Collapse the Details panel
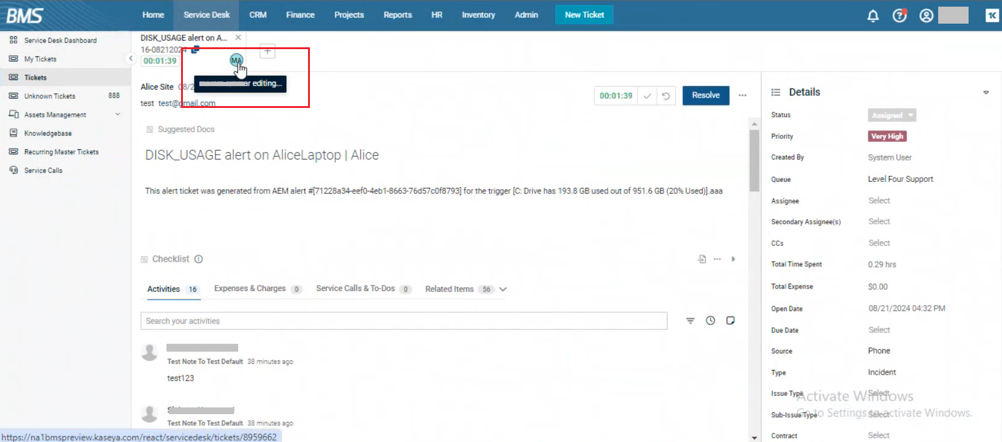 986,93
